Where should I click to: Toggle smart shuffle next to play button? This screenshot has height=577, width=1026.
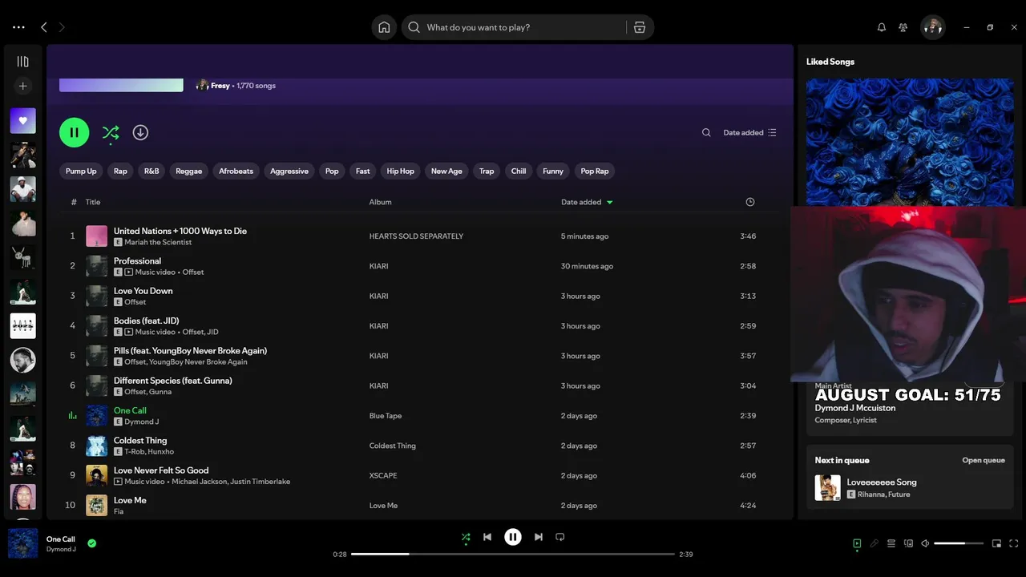pos(111,133)
